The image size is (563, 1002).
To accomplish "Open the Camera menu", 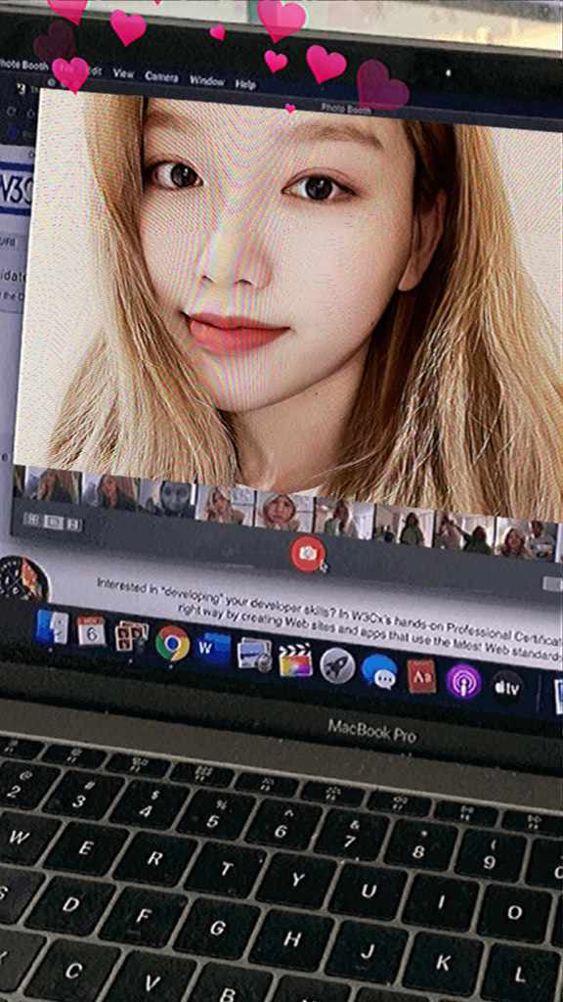I will (161, 76).
